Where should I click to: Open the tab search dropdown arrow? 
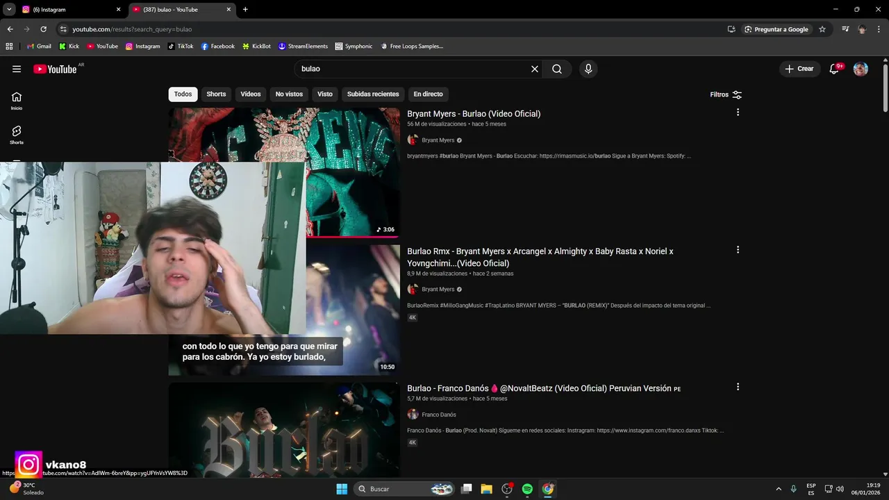[9, 10]
